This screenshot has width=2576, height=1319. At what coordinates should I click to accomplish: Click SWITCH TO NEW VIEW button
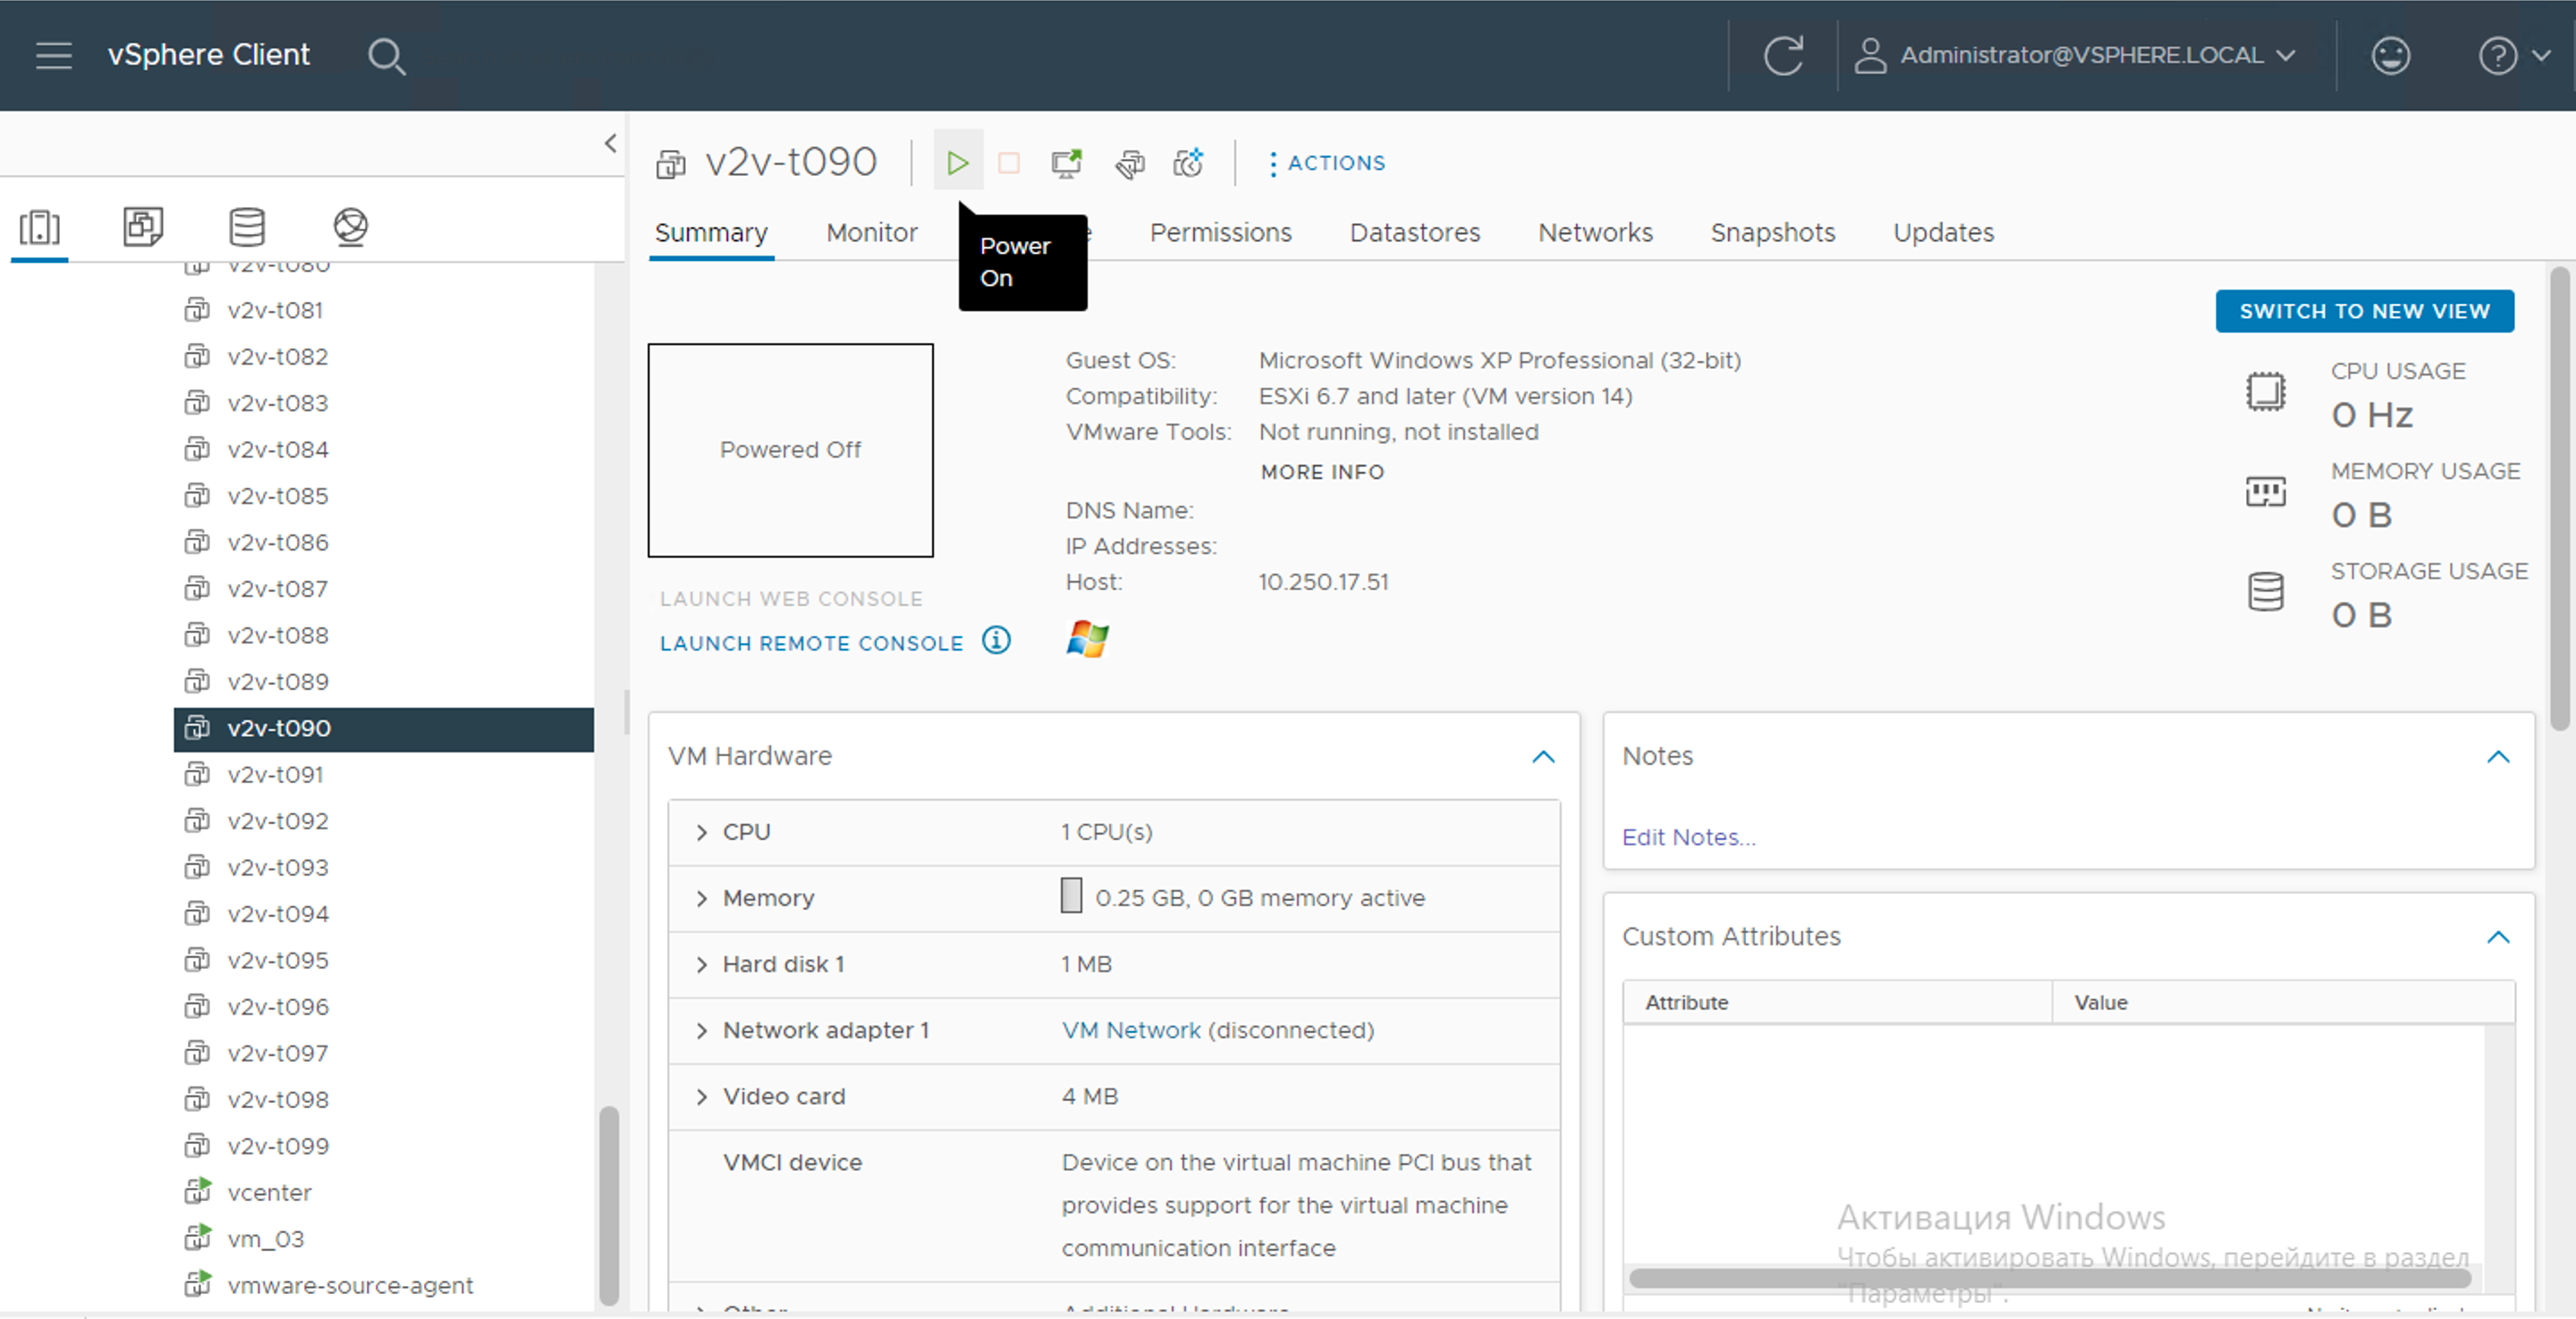2364,311
